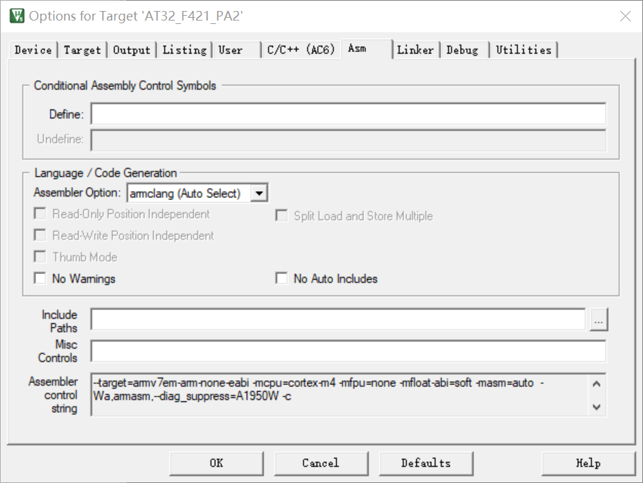
Task: Click the Misc Controls input field
Action: [x=348, y=351]
